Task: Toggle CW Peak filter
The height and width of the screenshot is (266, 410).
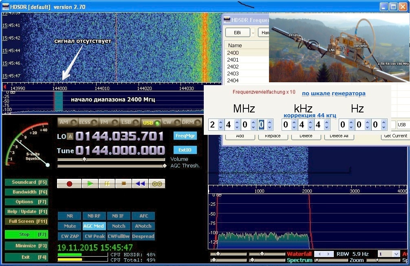Action: pyautogui.click(x=94, y=237)
